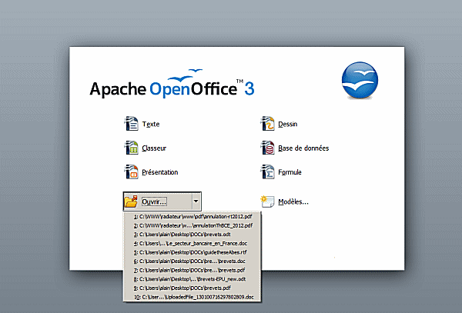Open recent file annulation-rt2012.pdf
Viewport: 462px width, 313px height.
[x=192, y=217]
